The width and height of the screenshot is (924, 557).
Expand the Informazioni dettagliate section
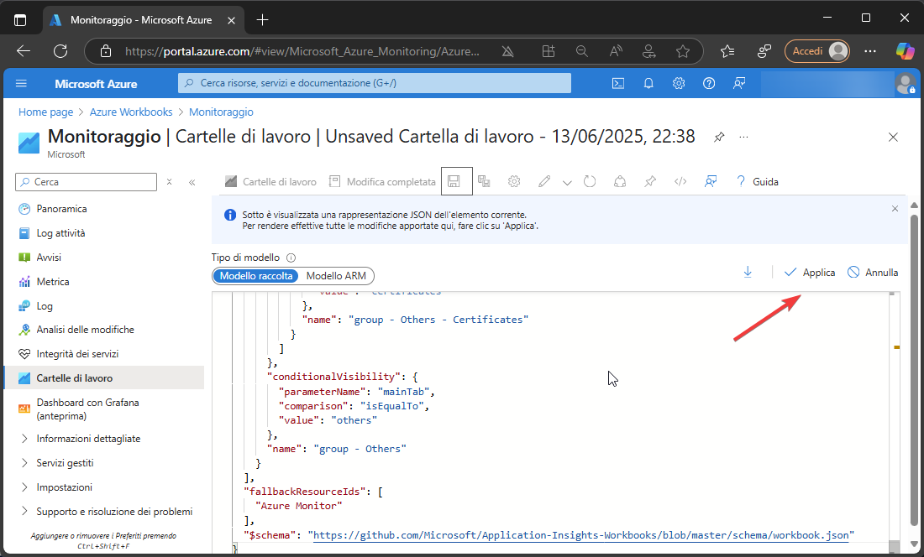pos(88,439)
